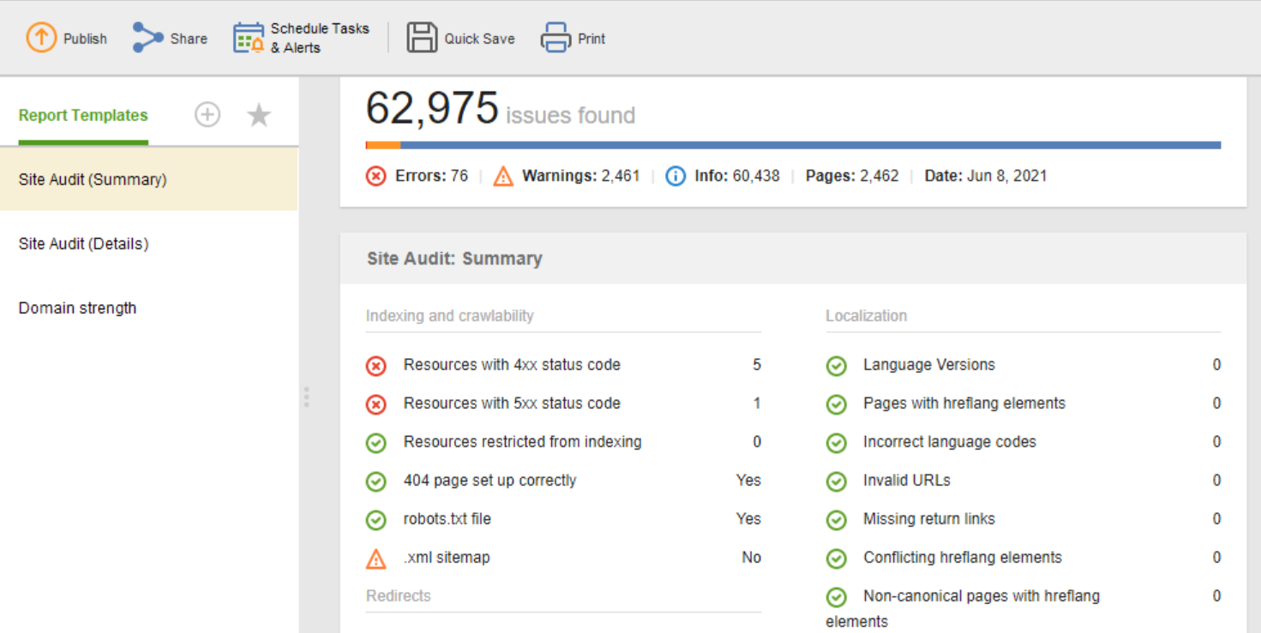This screenshot has height=633, width=1261.
Task: Open the Domain strength template
Action: [x=149, y=308]
